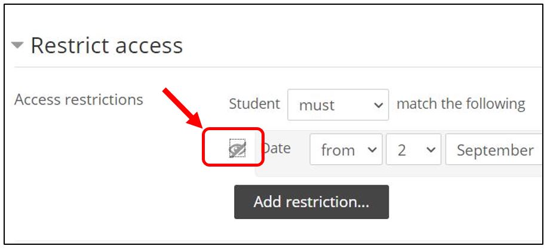
Task: Click the red arrow annotation pointing at the eye
Action: click(x=183, y=109)
